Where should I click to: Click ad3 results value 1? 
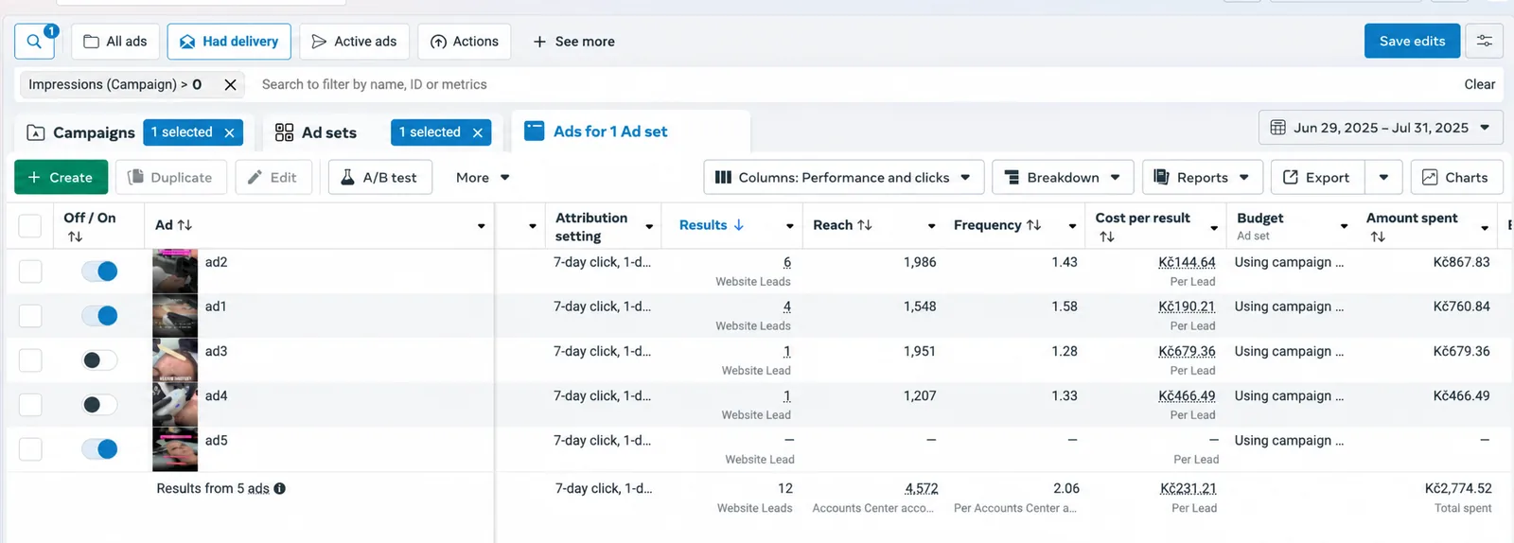(x=786, y=351)
